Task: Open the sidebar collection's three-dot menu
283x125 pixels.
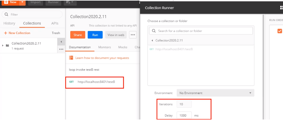Action: tap(61, 49)
